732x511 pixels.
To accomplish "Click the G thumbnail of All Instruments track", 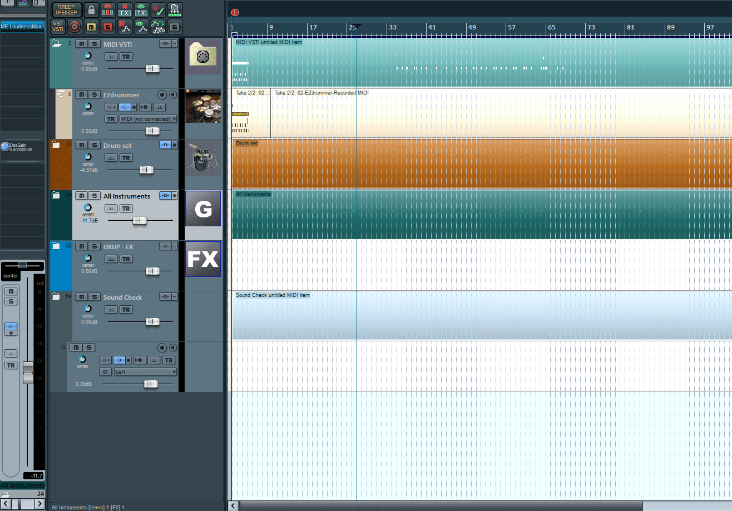I will [x=203, y=209].
